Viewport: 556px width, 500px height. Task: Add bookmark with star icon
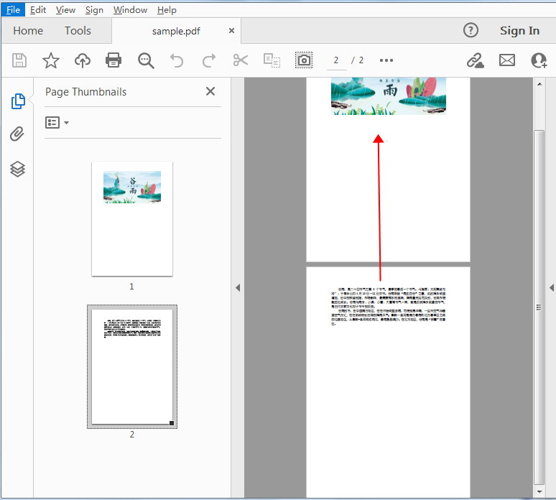[51, 60]
